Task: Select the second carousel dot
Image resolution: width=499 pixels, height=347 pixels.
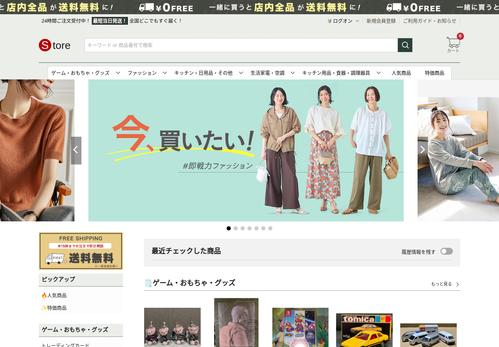Action: (x=236, y=228)
